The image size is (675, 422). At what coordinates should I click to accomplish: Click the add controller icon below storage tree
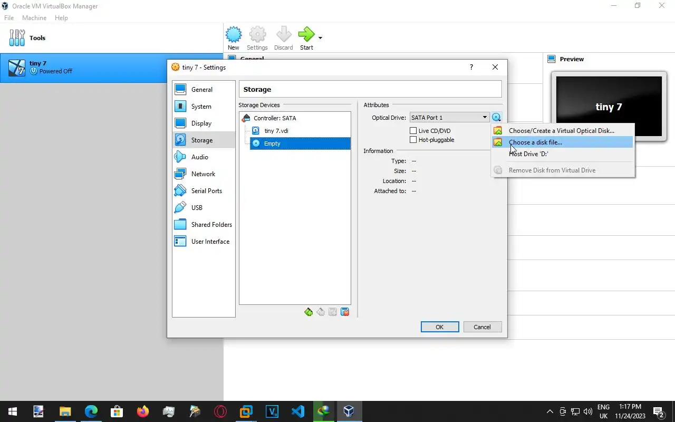pos(308,312)
